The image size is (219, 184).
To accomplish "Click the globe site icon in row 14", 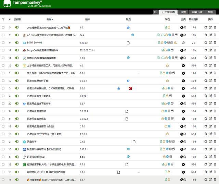I will 128,58.
